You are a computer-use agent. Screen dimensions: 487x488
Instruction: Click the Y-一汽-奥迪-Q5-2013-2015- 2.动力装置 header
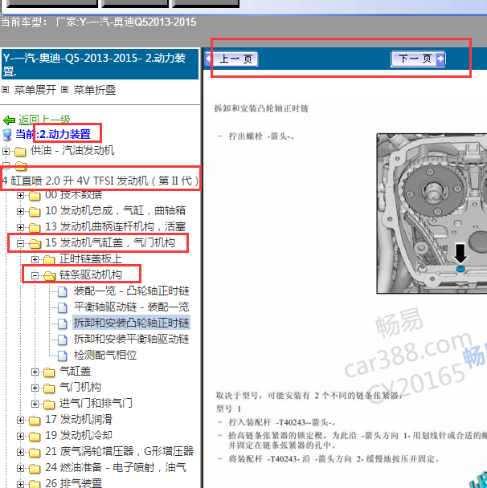(100, 63)
